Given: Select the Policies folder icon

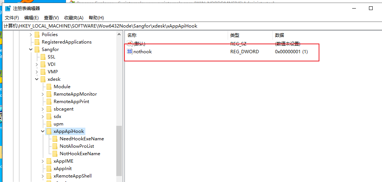Looking at the screenshot, I should click(x=37, y=35).
